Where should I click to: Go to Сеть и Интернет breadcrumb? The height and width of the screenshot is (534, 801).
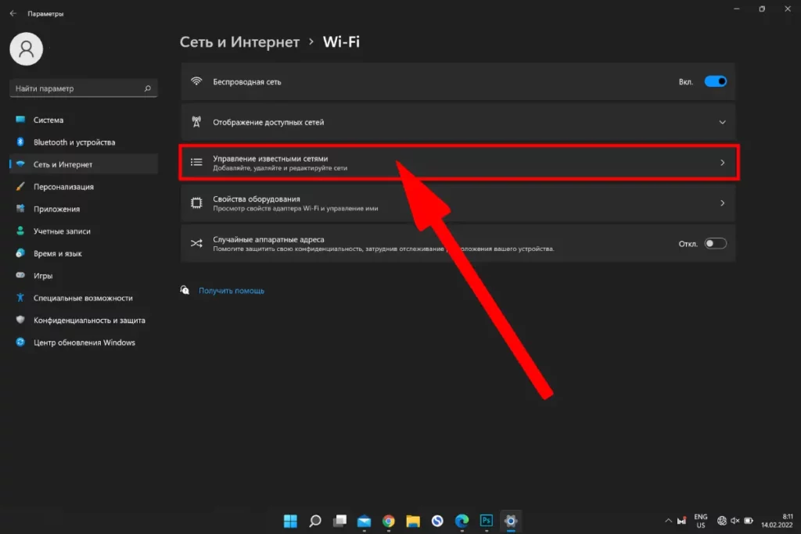coord(239,42)
